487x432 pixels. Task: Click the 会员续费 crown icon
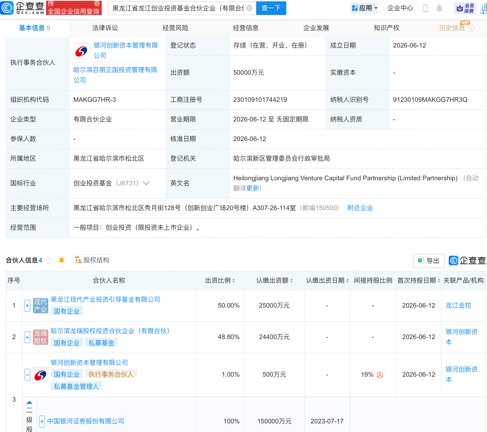(x=465, y=8)
